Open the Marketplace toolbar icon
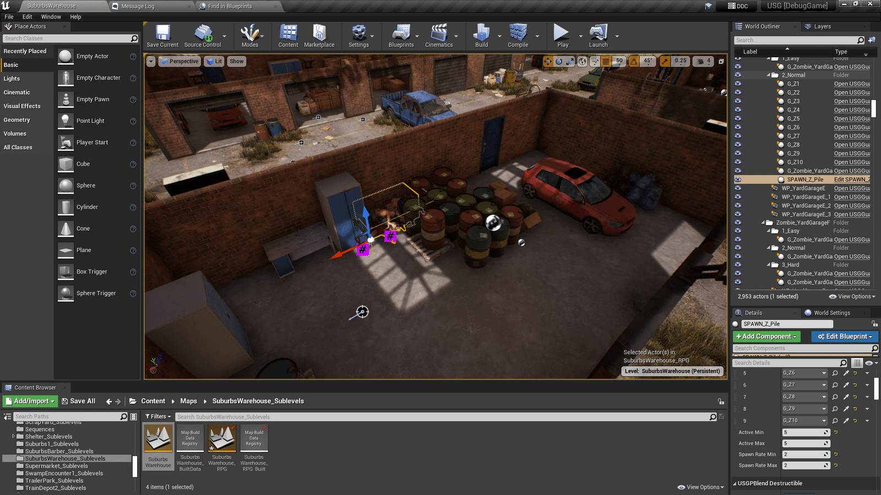 coord(319,36)
